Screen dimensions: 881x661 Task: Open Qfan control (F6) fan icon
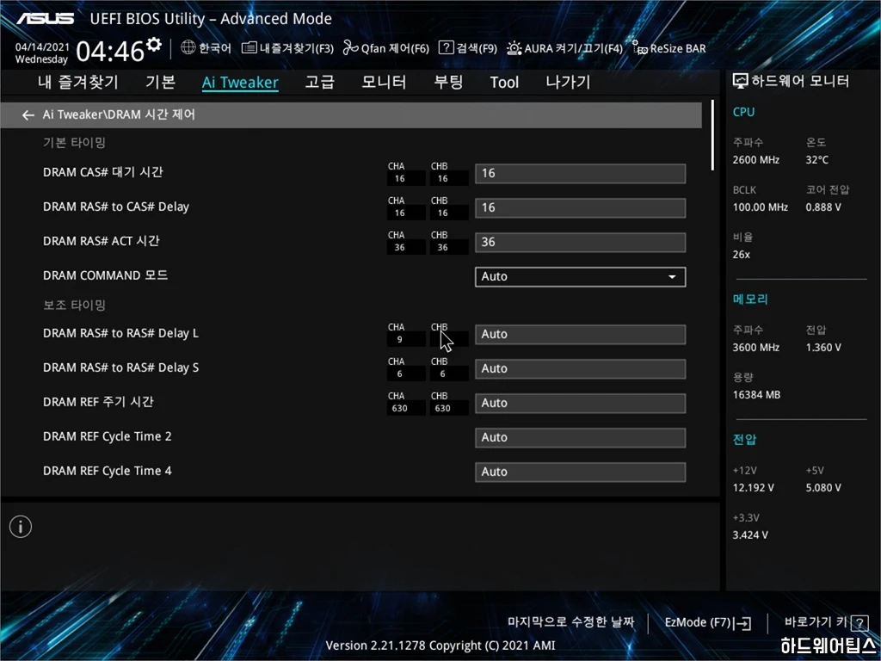[351, 48]
